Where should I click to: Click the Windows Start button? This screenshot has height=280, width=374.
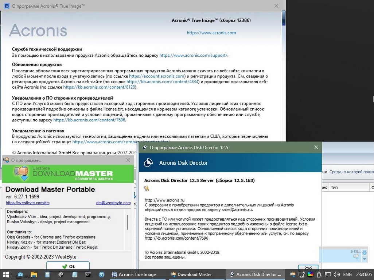(x=6, y=275)
